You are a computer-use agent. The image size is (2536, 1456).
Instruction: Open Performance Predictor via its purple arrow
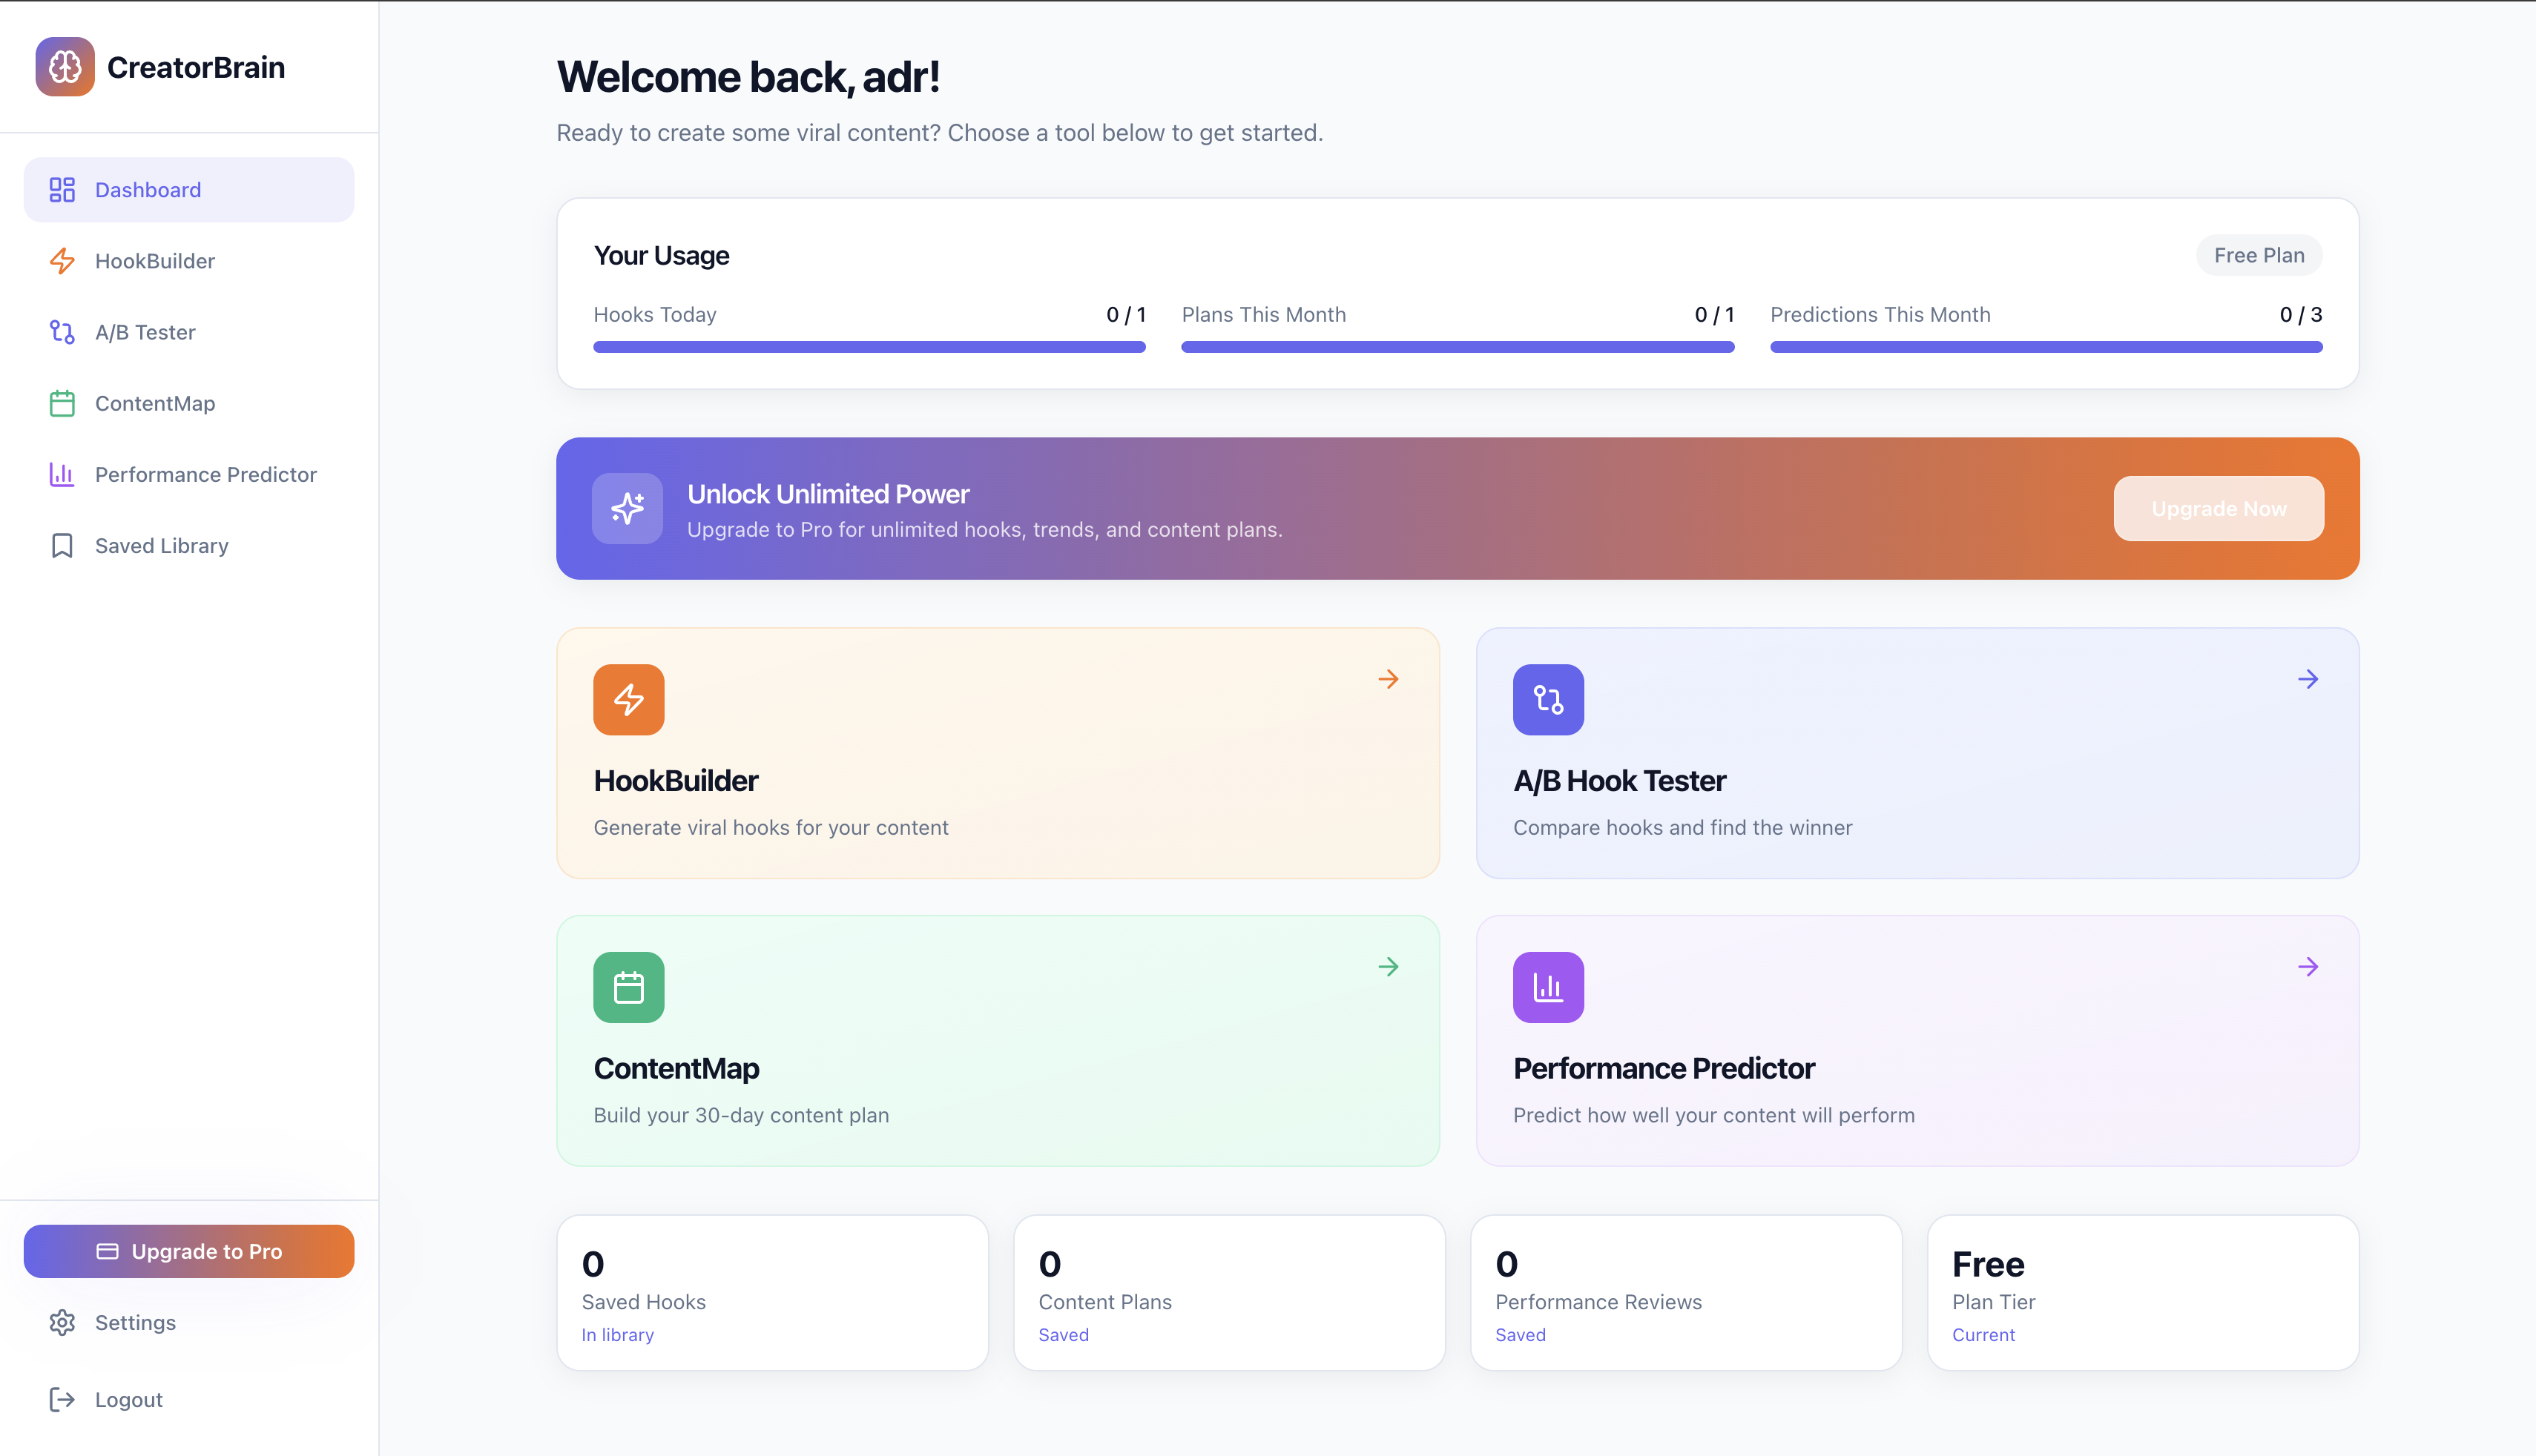(2308, 966)
